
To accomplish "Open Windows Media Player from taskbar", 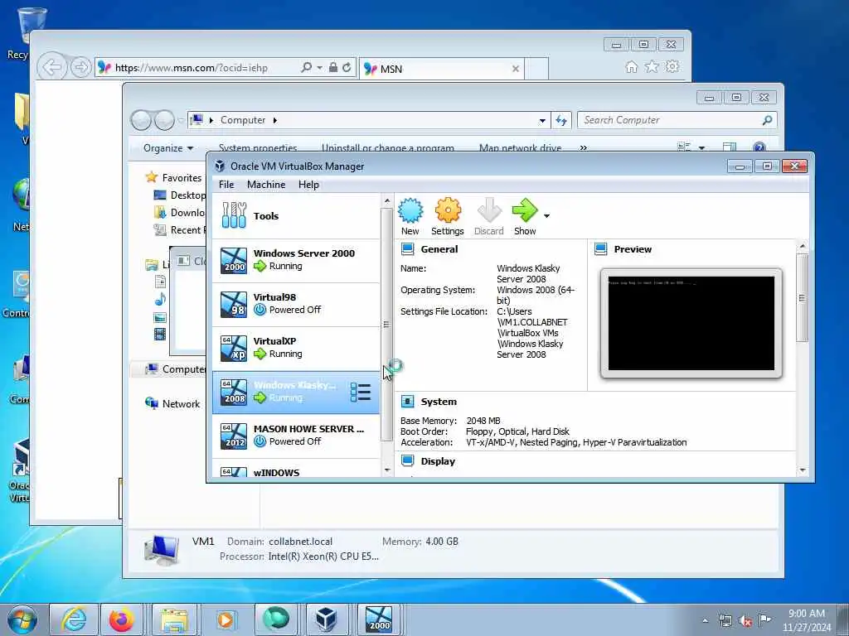I will [225, 619].
